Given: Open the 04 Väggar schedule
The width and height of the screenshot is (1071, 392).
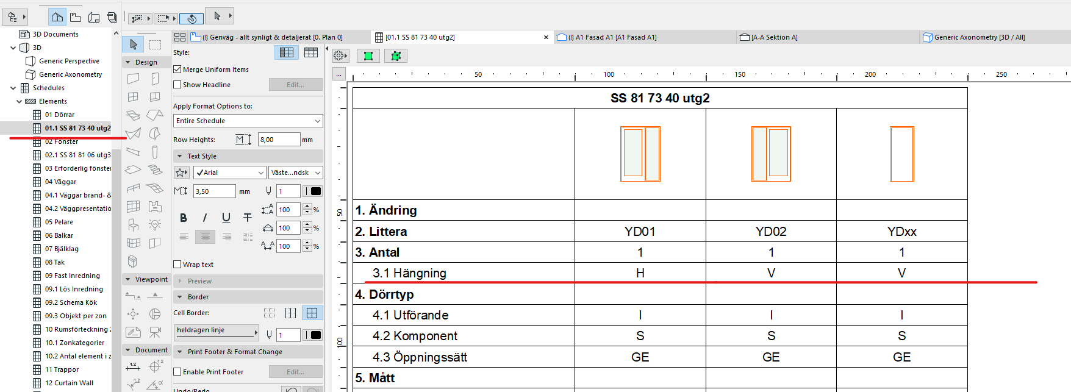Looking at the screenshot, I should [60, 182].
